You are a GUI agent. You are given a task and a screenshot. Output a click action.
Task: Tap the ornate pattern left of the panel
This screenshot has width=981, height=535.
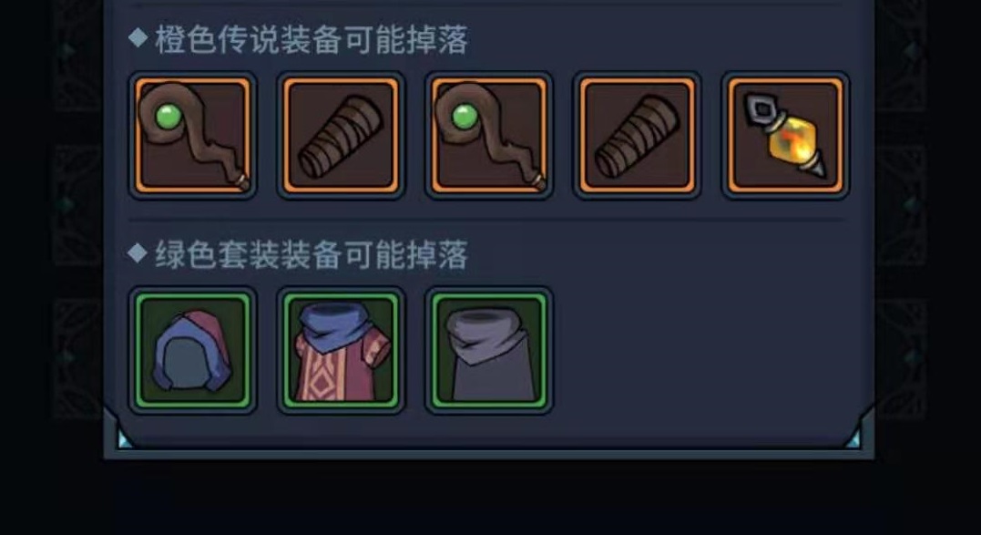(78, 207)
